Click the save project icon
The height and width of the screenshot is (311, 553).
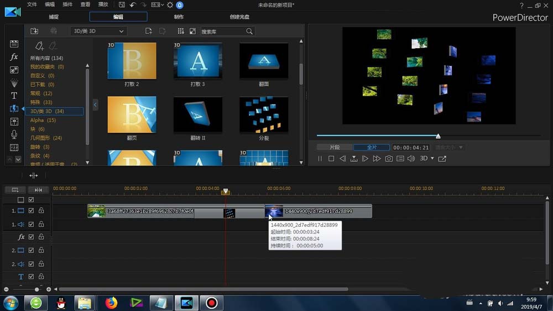click(122, 4)
